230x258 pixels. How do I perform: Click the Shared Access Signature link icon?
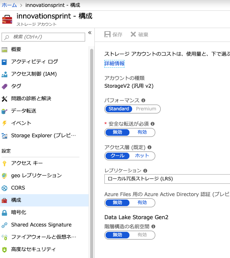[5, 225]
